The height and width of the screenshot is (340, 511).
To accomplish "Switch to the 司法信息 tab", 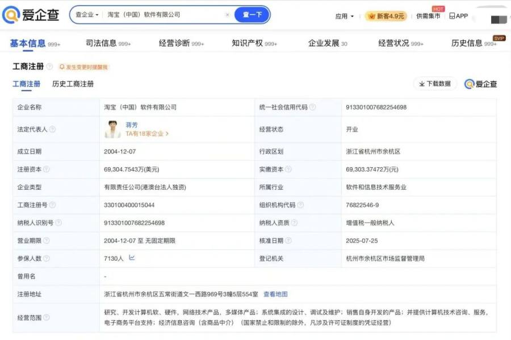I will click(x=108, y=43).
